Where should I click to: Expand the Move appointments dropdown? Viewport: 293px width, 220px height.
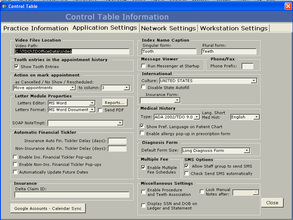(x=73, y=88)
